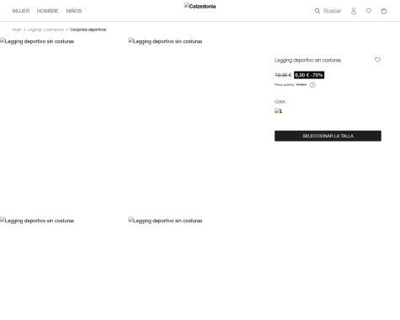Open the previous price info icon
Image resolution: width=400 pixels, height=320 pixels.
[312, 85]
